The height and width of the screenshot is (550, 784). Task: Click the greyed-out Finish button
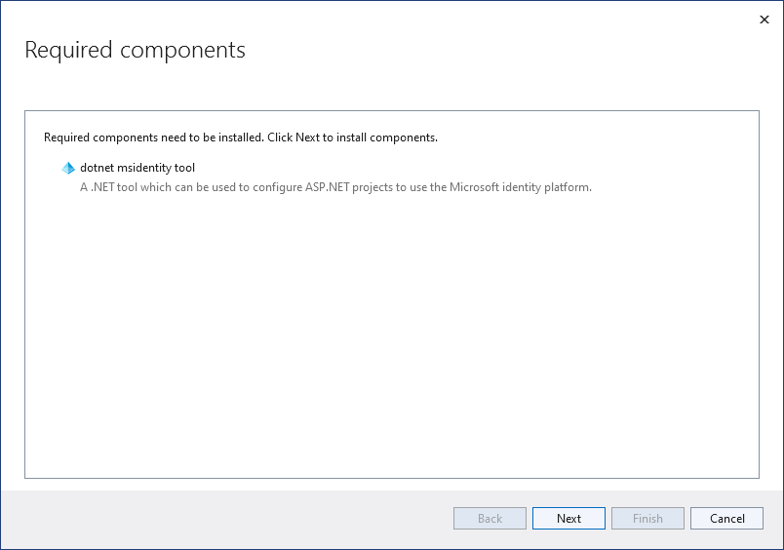(647, 519)
